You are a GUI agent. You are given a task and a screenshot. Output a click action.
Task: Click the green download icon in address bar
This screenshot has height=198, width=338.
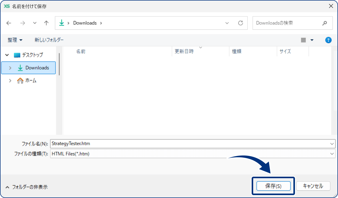62,23
